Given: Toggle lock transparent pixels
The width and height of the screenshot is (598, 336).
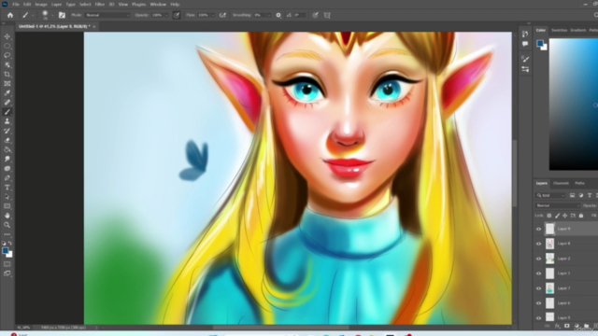Looking at the screenshot, I should click(x=549, y=216).
